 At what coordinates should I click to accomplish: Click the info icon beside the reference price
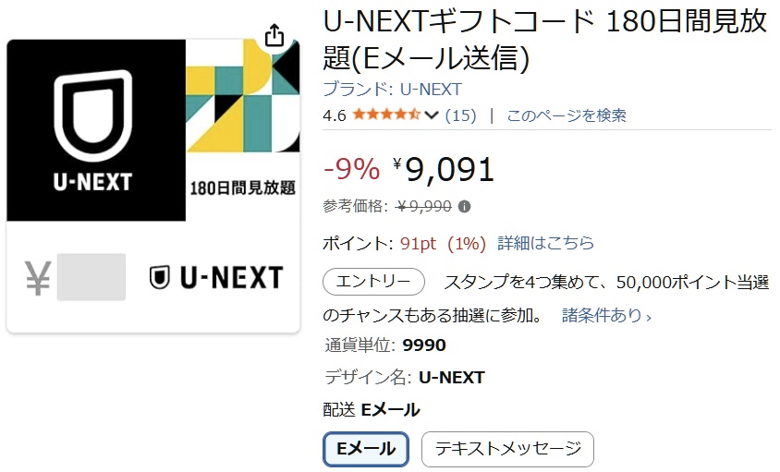click(464, 206)
